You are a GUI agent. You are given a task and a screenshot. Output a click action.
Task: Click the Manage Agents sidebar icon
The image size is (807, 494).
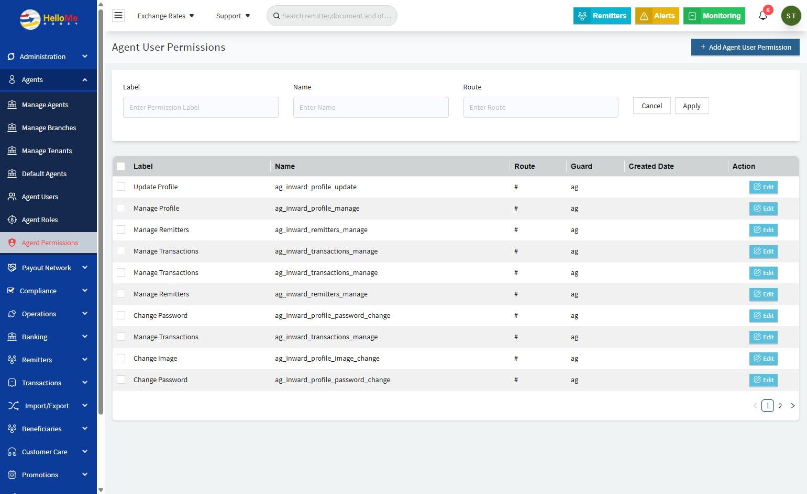[12, 105]
